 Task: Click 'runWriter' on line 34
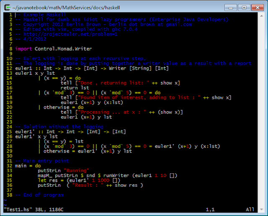pos(116,175)
